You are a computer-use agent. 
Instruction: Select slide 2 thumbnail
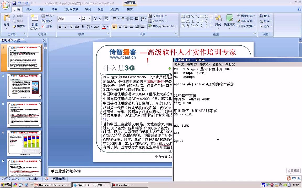[24, 86]
